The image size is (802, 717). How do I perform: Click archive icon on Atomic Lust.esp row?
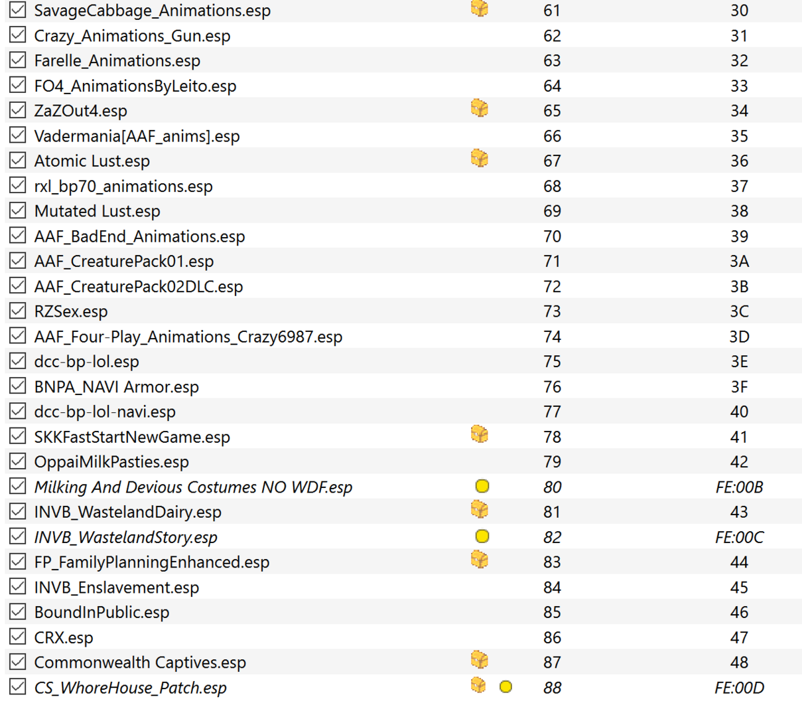pyautogui.click(x=480, y=159)
